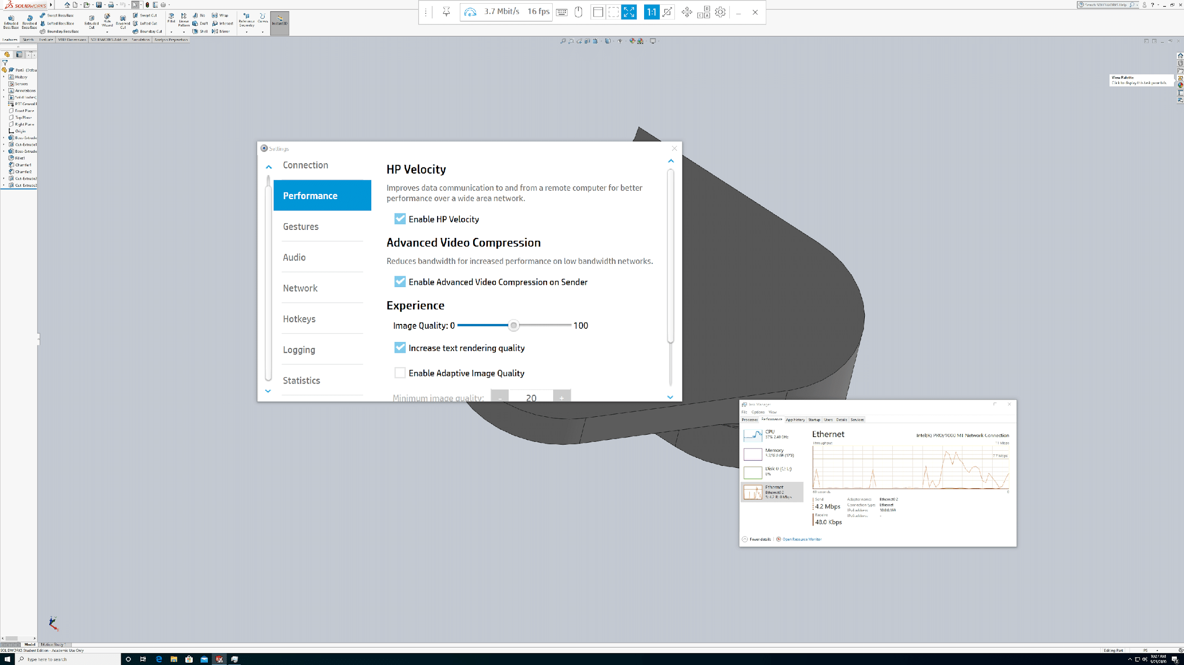This screenshot has height=665, width=1184.
Task: Uncheck Enable Advanced Video Compression on Sender
Action: pos(400,281)
